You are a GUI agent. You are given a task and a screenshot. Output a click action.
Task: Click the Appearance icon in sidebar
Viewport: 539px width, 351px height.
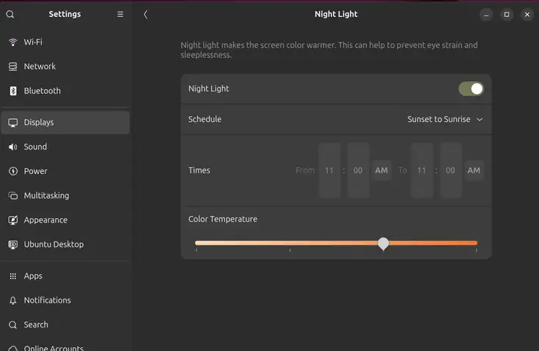point(13,220)
